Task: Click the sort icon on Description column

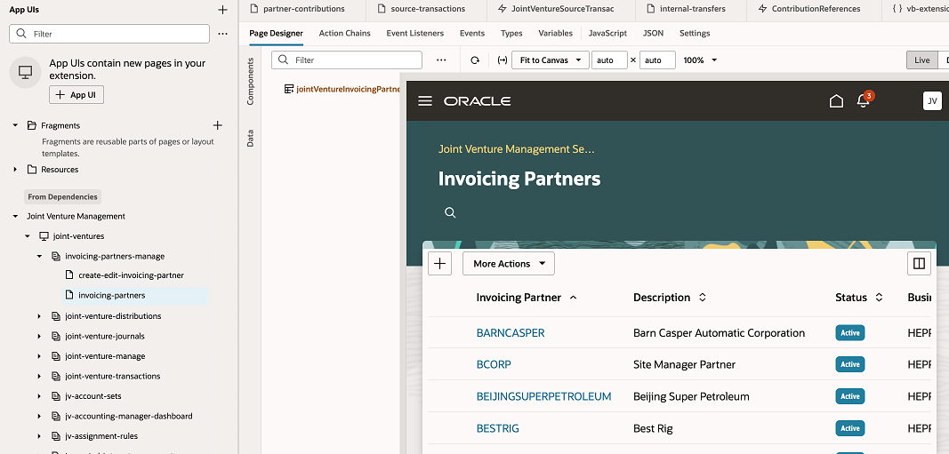Action: coord(702,298)
